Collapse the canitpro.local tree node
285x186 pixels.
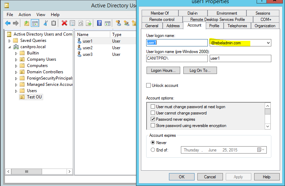(9, 47)
